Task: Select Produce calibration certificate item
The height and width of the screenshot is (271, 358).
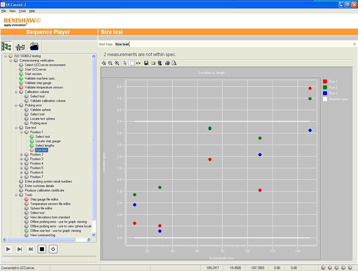Action: [x=44, y=190]
